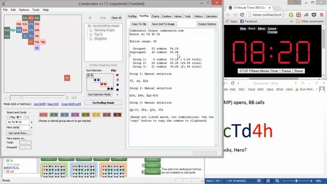Click the Clear All button
Screen dimensions: 327x184
tap(116, 18)
